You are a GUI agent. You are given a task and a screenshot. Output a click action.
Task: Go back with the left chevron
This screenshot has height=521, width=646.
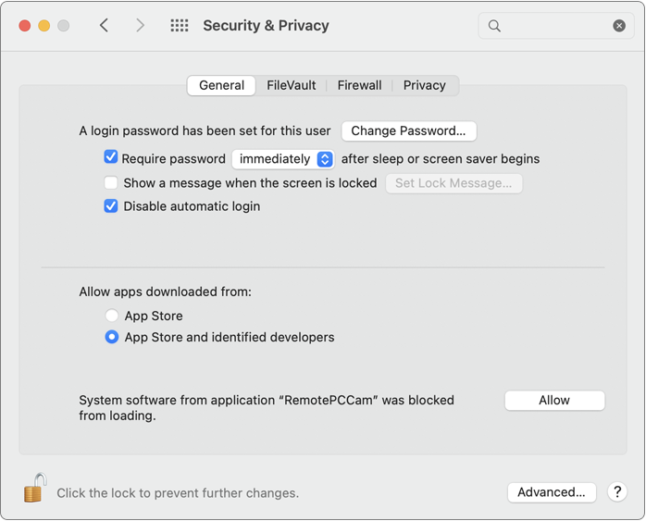point(105,26)
